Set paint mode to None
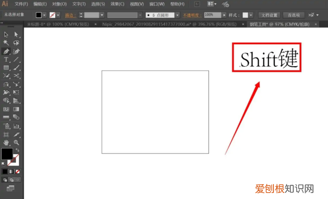The width and height of the screenshot is (328, 199). [18, 172]
